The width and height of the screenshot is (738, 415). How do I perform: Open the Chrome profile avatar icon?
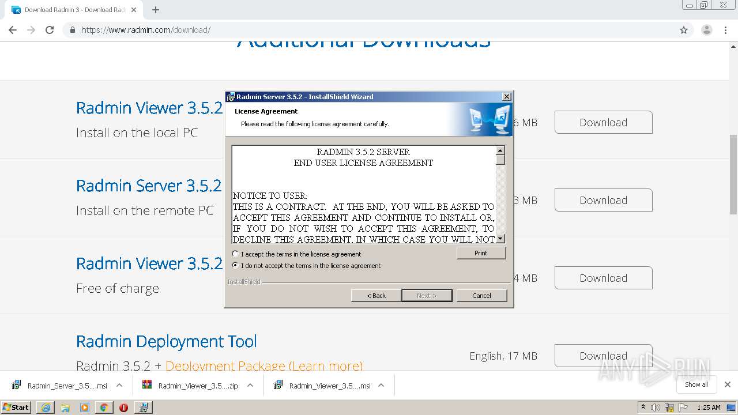tap(707, 30)
